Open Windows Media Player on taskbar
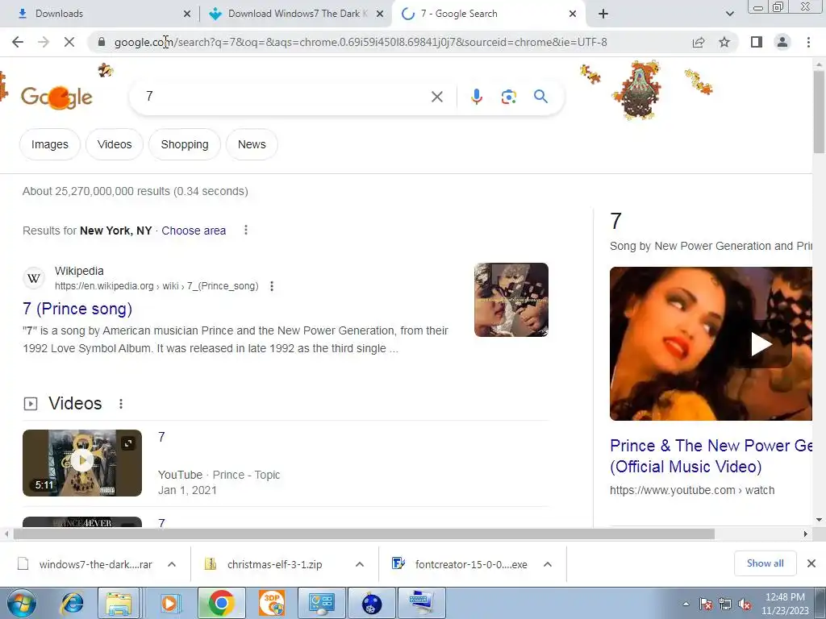This screenshot has height=619, width=826. click(169, 603)
